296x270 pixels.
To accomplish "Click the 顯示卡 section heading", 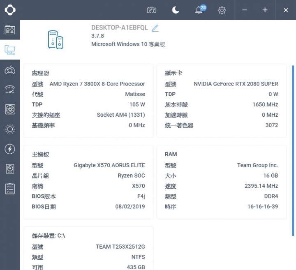I will pyautogui.click(x=173, y=73).
